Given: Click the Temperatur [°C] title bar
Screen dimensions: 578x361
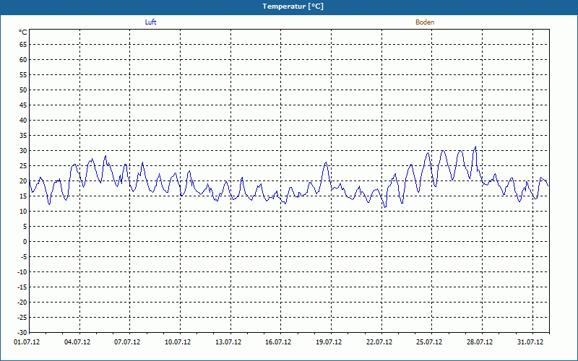Looking at the screenshot, I should [x=289, y=6].
